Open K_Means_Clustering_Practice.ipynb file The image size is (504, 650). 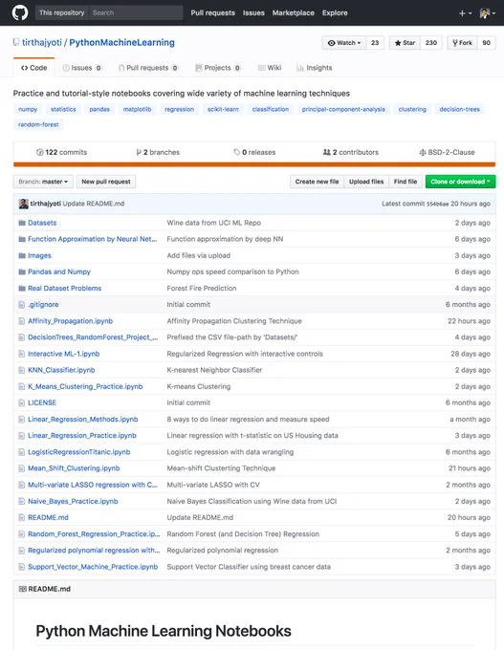pos(85,387)
